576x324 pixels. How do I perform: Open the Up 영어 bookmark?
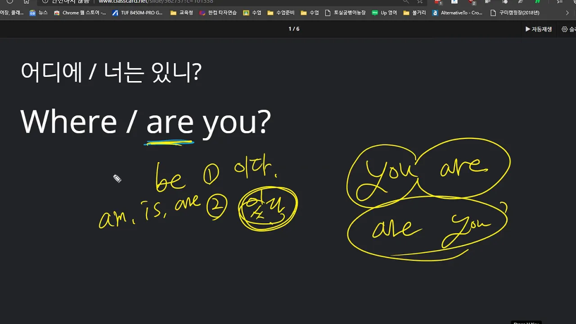tap(384, 13)
